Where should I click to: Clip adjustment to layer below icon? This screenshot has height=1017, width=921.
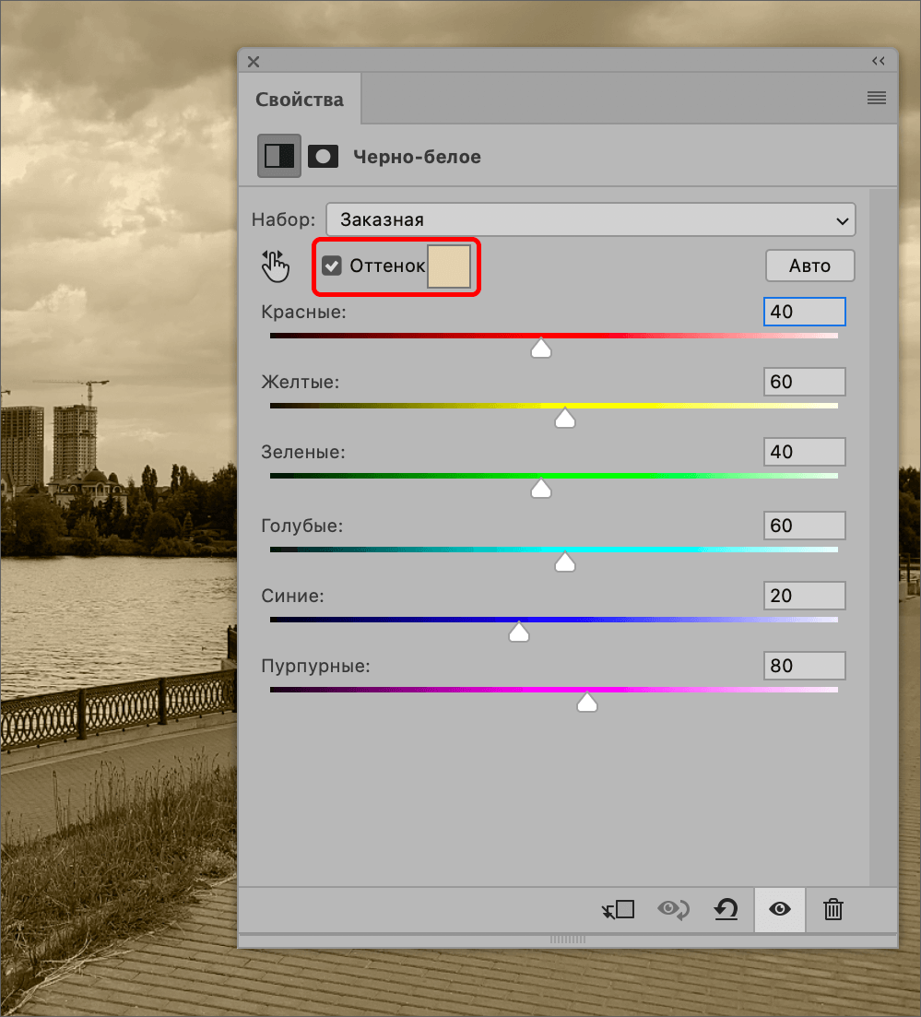pyautogui.click(x=618, y=910)
